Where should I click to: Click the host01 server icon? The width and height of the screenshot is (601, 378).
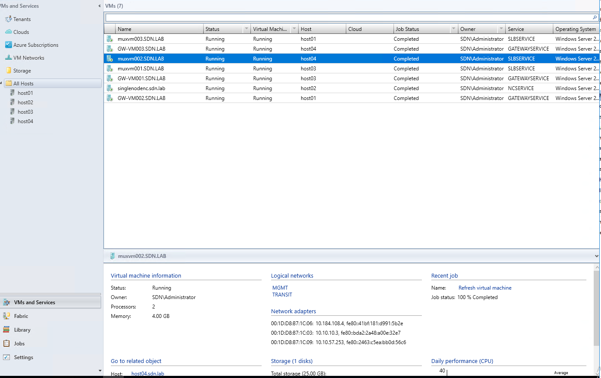12,93
